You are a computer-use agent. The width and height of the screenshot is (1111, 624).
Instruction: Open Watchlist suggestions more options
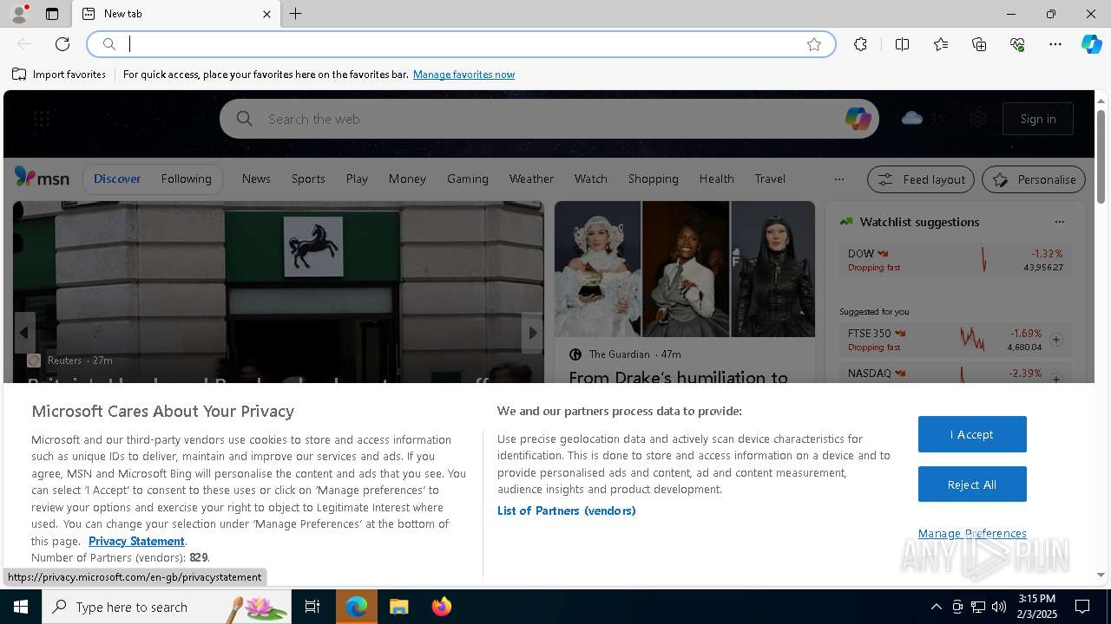click(1059, 222)
